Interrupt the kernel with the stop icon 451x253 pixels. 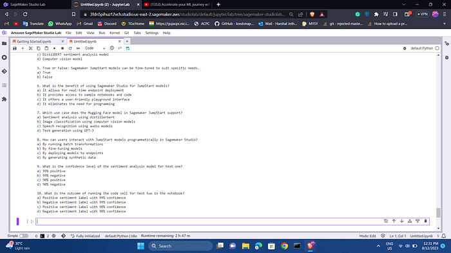pos(62,48)
